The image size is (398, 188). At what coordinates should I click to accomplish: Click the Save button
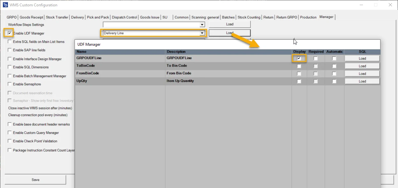coord(35,180)
